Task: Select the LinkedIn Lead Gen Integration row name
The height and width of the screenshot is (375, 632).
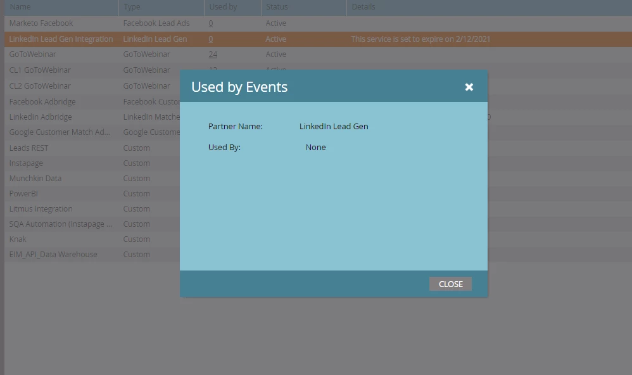Action: (x=61, y=39)
